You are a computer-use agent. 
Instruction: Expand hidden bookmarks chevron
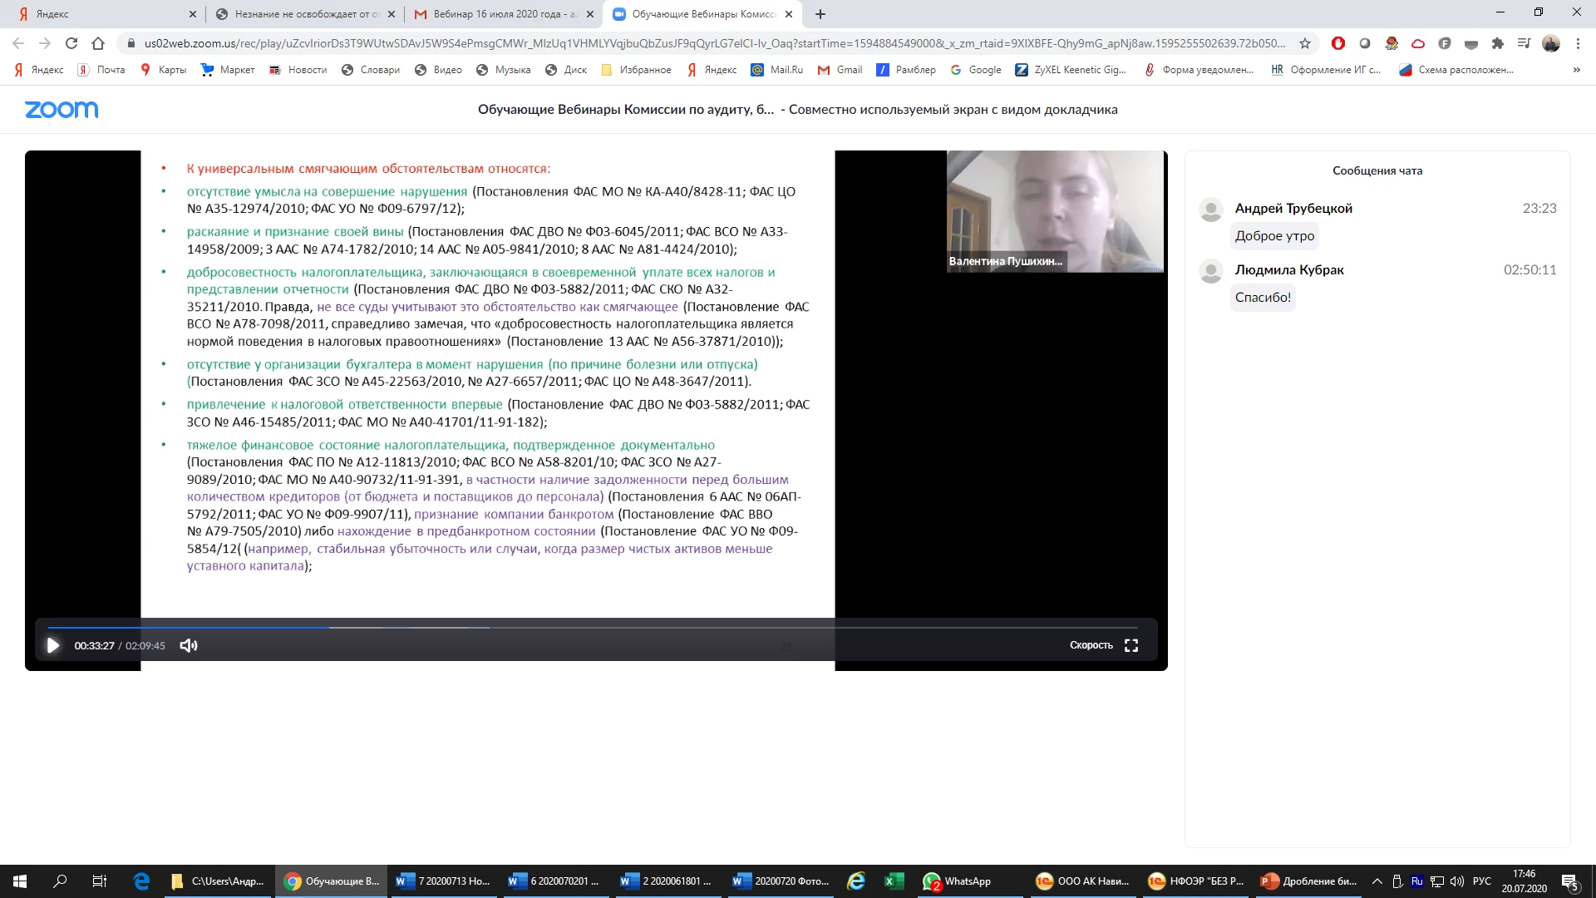coord(1576,70)
